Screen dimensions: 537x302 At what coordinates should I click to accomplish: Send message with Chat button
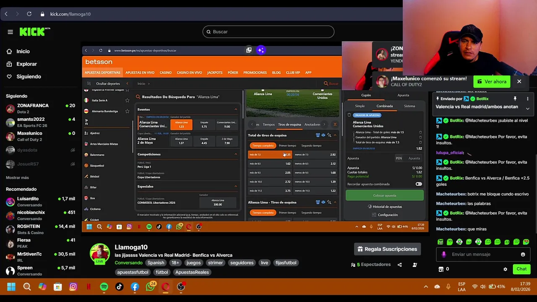[521, 269]
